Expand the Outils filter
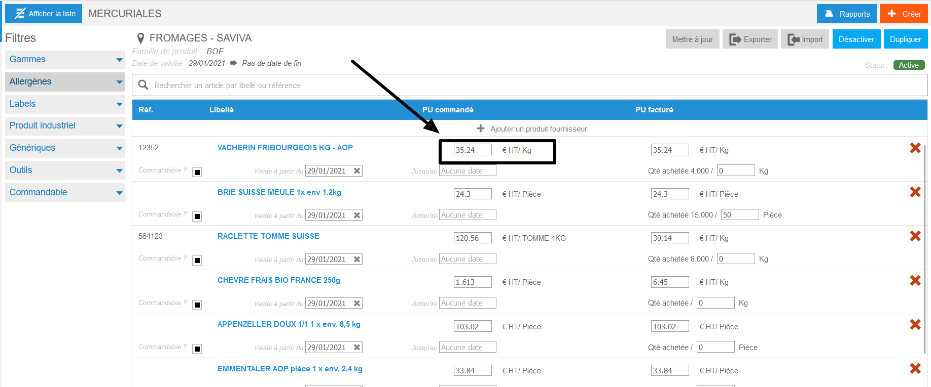The image size is (931, 387). pos(65,170)
